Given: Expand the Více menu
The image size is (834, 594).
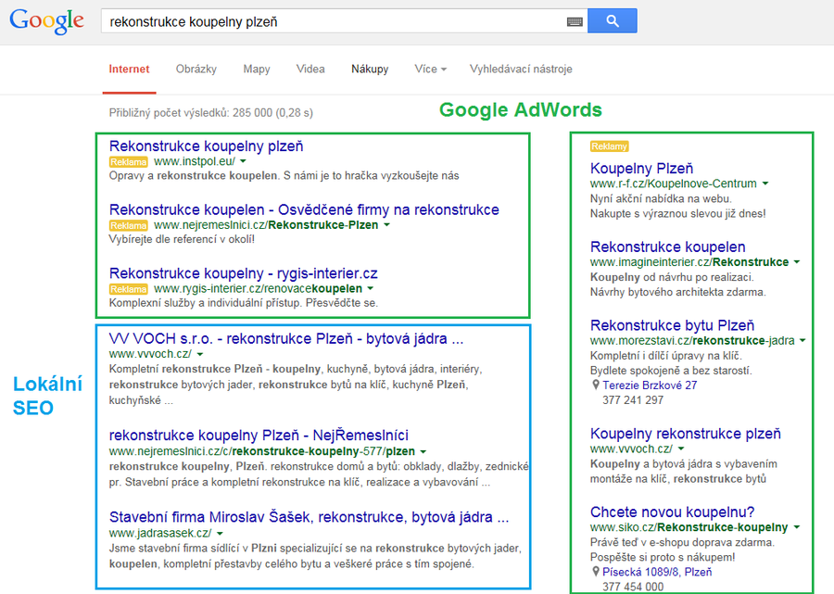Looking at the screenshot, I should (430, 70).
